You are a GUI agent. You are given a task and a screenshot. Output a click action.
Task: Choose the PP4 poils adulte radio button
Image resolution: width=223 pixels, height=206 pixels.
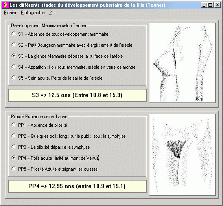(55, 158)
